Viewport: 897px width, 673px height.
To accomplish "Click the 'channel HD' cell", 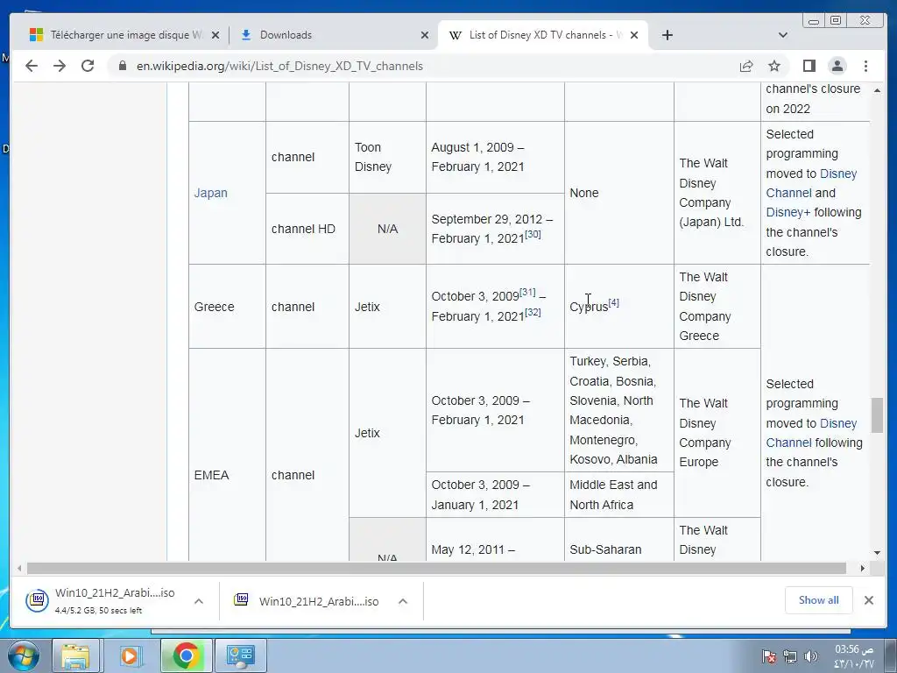I will coord(307,229).
